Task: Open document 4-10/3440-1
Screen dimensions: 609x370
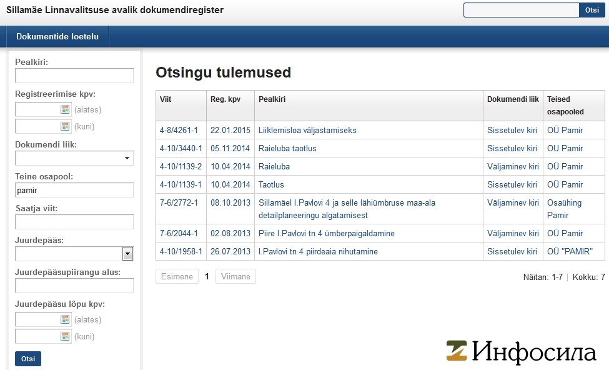Action: (x=181, y=149)
